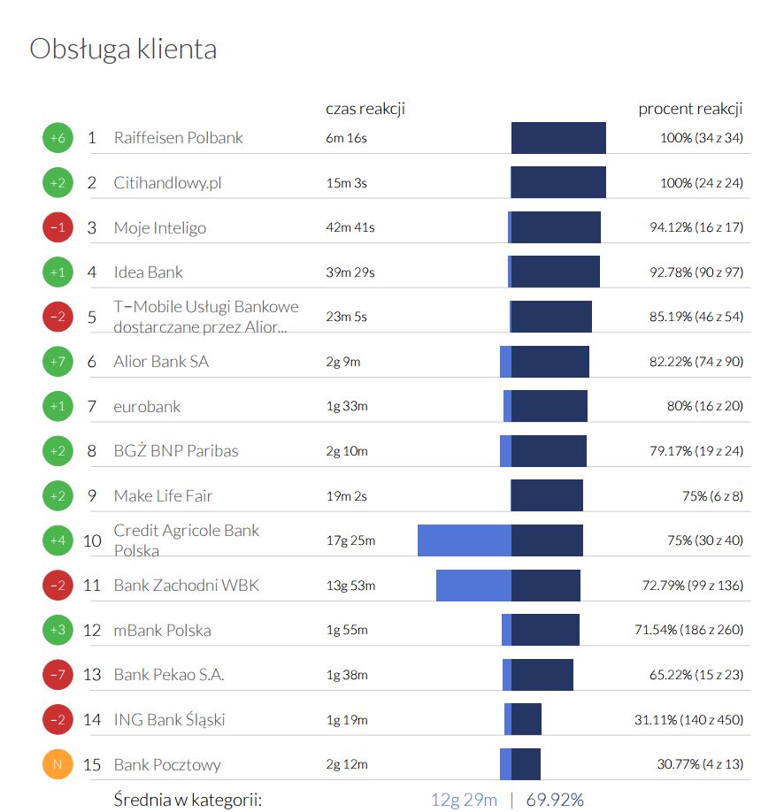
Task: Click the light blue reaction-time bar for Credit Agricole
Action: [x=464, y=540]
